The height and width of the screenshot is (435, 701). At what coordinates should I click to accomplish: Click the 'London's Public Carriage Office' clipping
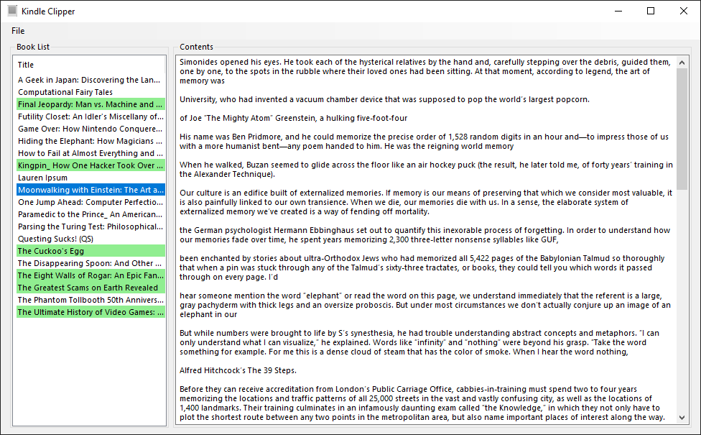pos(422,403)
